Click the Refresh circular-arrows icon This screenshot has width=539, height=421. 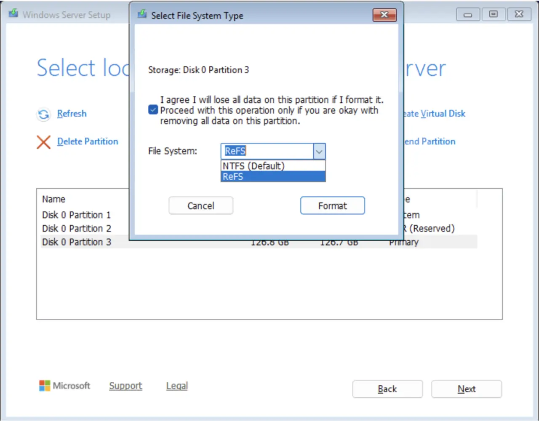43,114
